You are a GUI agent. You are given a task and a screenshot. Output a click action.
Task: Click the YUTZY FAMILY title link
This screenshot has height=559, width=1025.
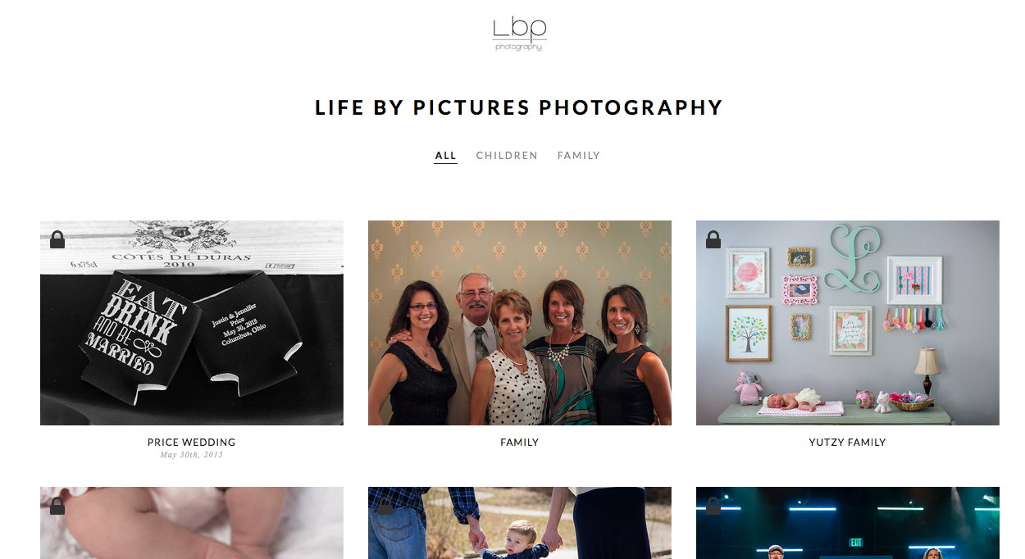[848, 443]
